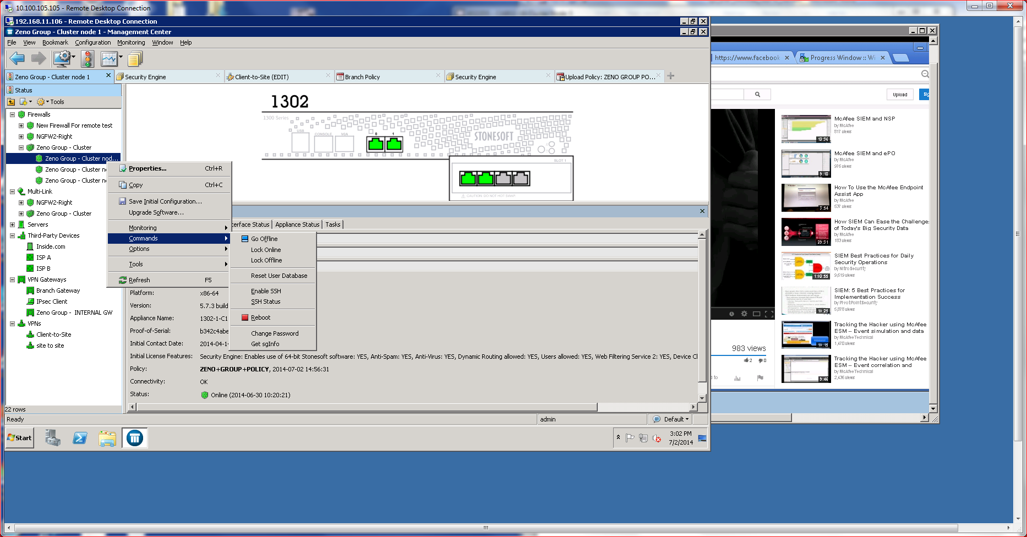Choose Copy in the context menu
Viewport: 1027px width, 537px height.
170,185
